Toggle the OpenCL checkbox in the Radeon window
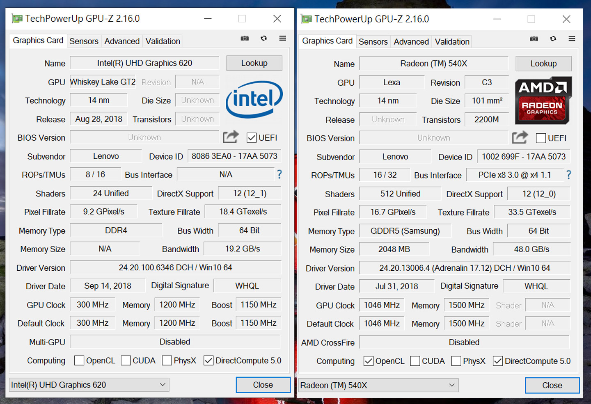The width and height of the screenshot is (591, 404). point(368,361)
